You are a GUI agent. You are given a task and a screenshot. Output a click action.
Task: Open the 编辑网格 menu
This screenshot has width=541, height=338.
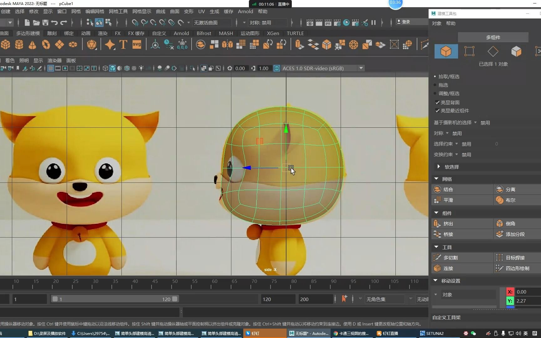coord(95,11)
